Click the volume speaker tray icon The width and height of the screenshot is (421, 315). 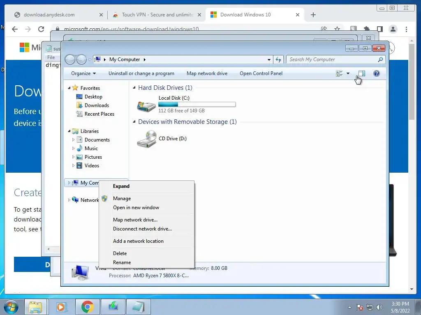(x=379, y=307)
